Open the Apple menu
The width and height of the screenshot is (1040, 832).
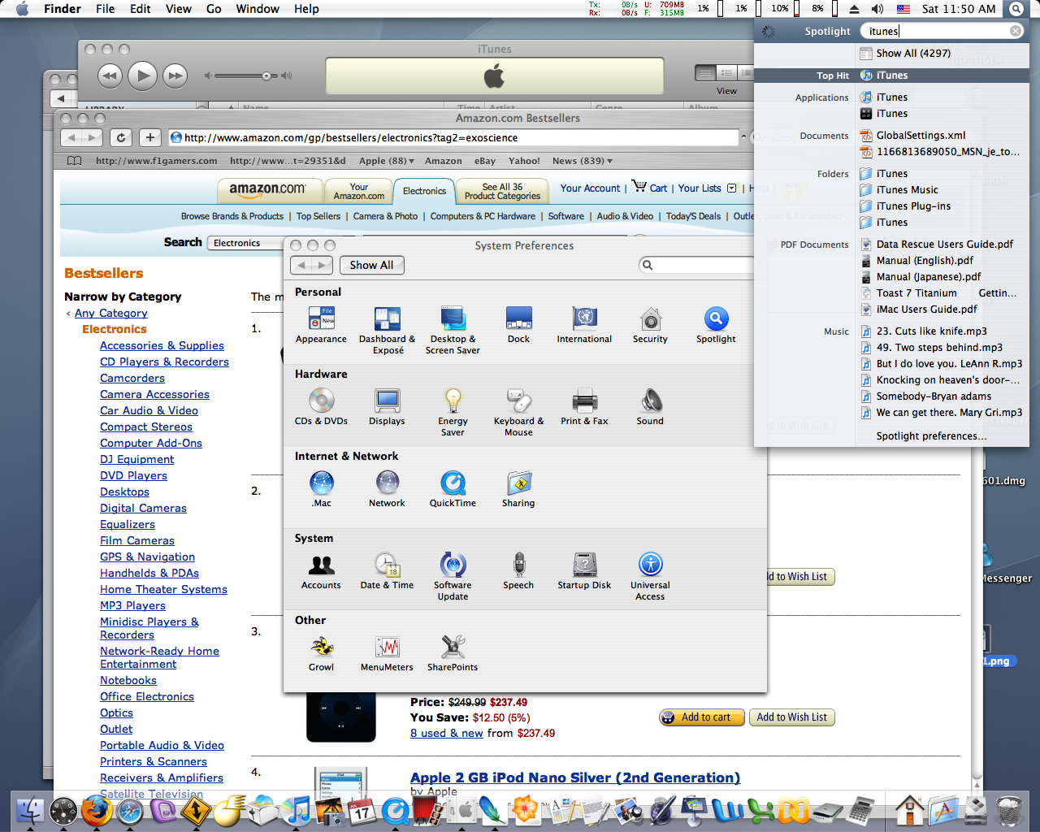tap(22, 9)
